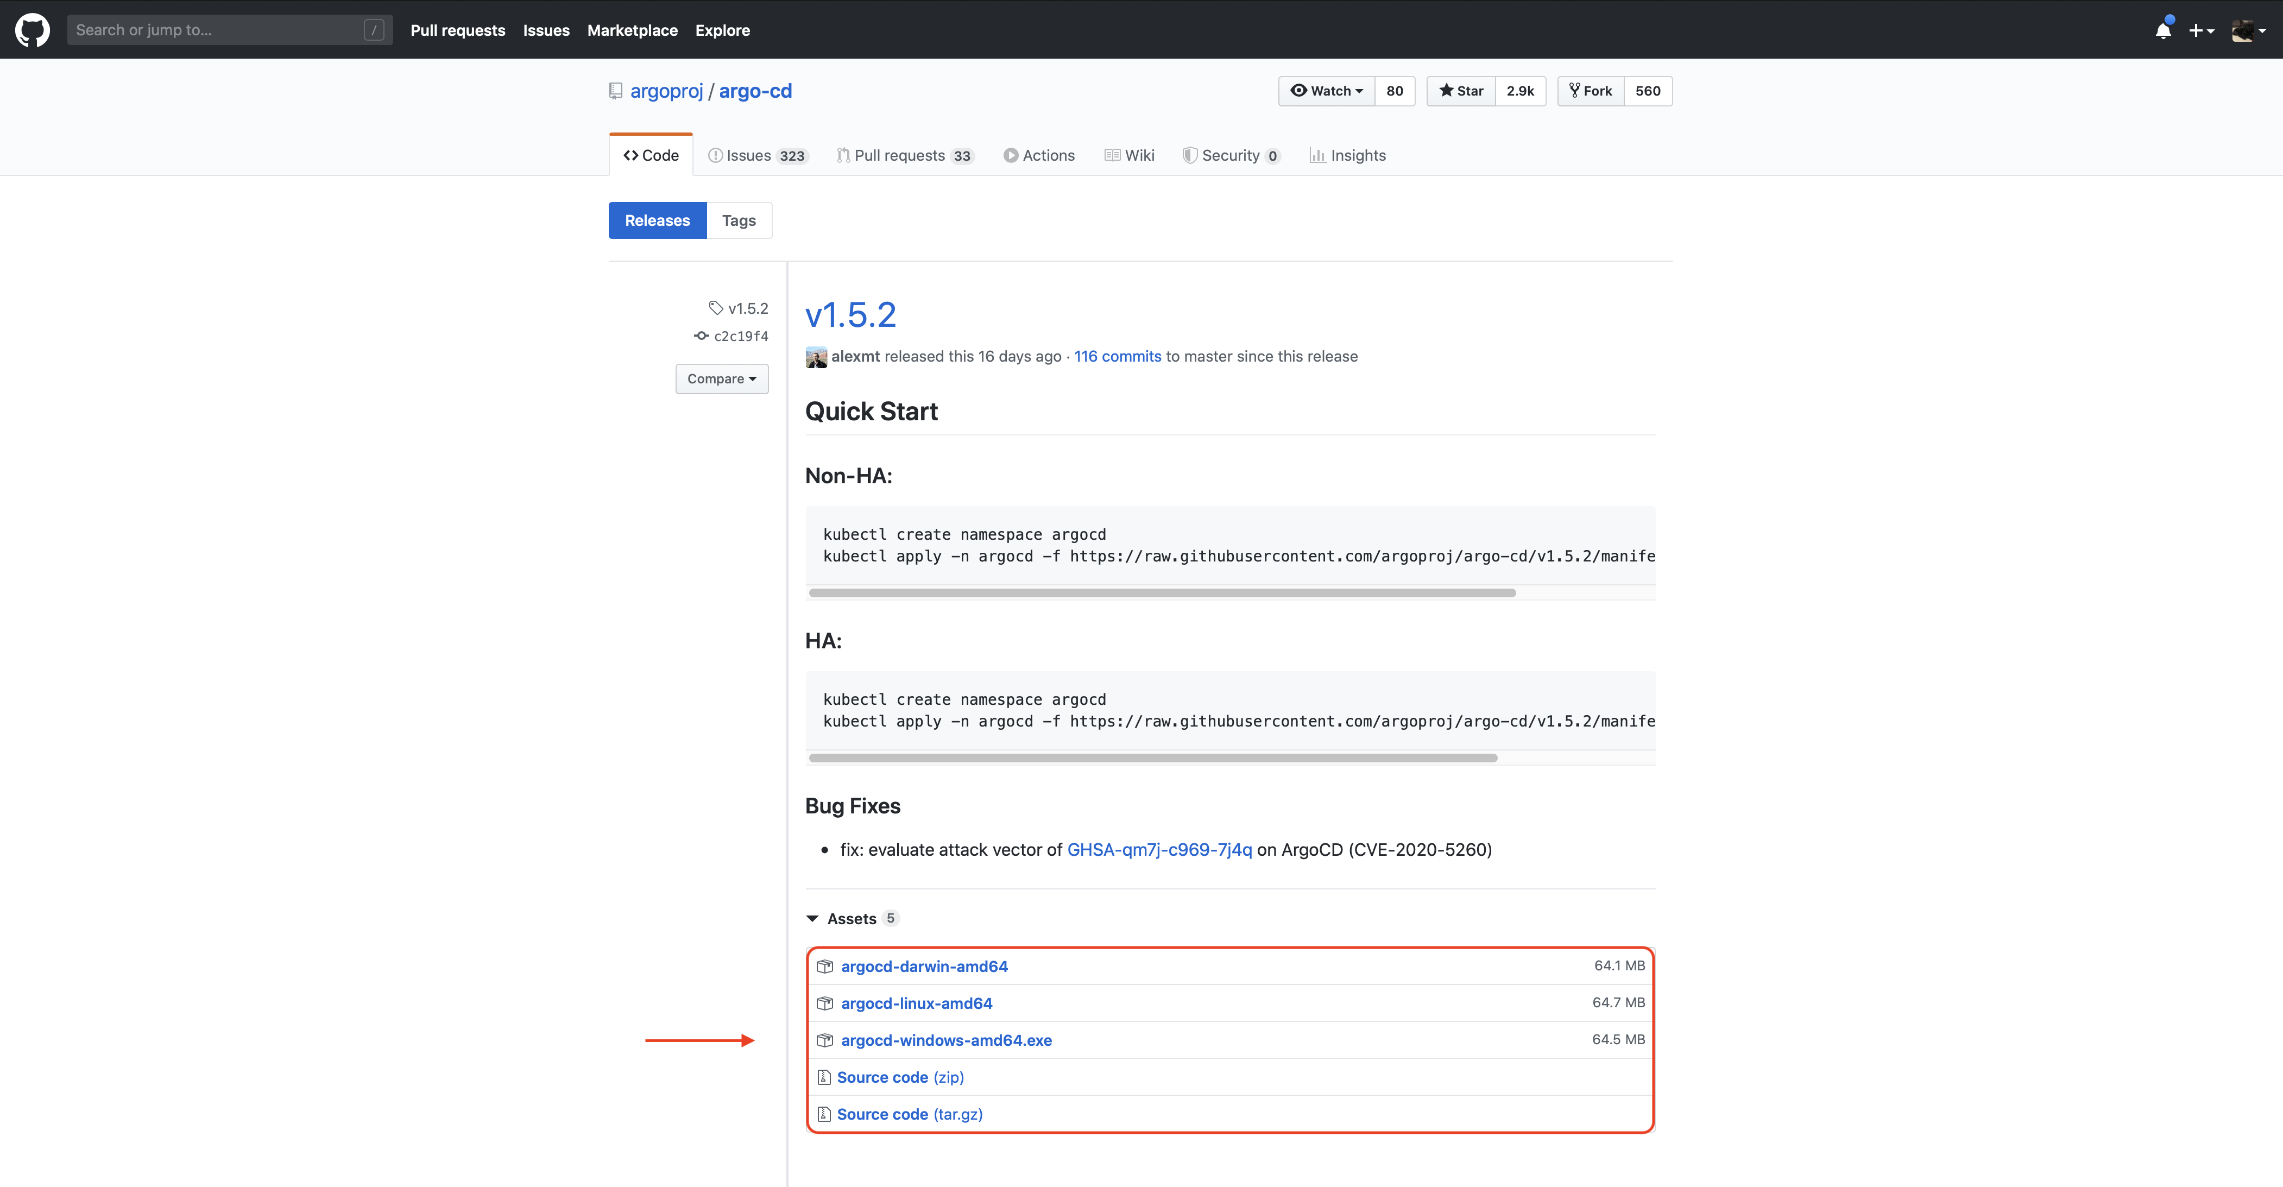Open the GHSA-qm7j-c969-7j4q advisory link
The height and width of the screenshot is (1187, 2283).
tap(1159, 849)
